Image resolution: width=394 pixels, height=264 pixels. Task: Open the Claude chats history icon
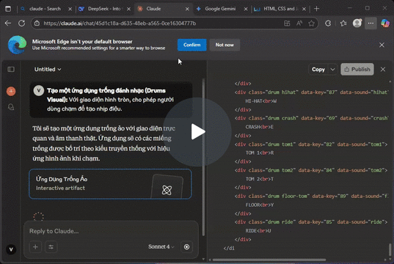[x=11, y=107]
